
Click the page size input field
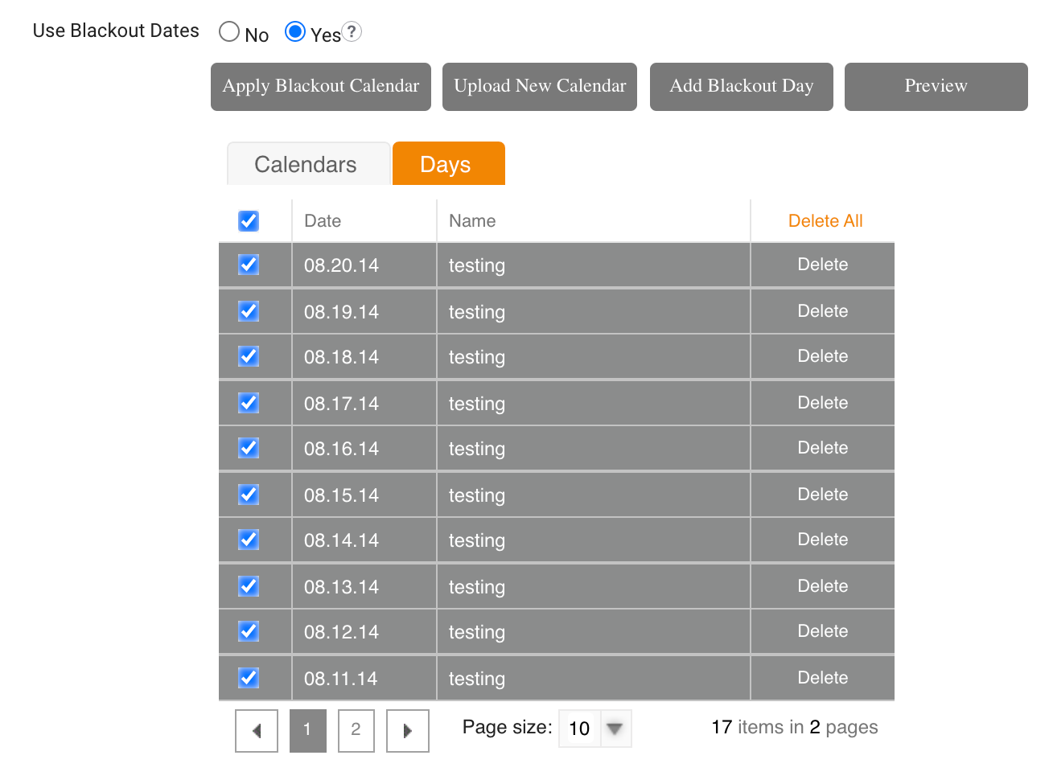click(x=580, y=729)
